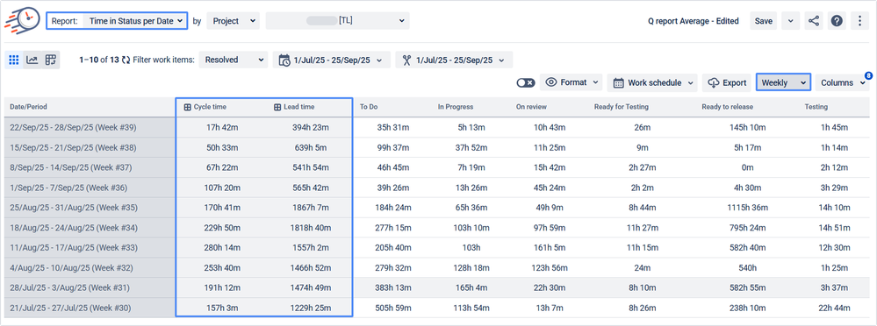Select the Week #32 row label

(x=72, y=268)
